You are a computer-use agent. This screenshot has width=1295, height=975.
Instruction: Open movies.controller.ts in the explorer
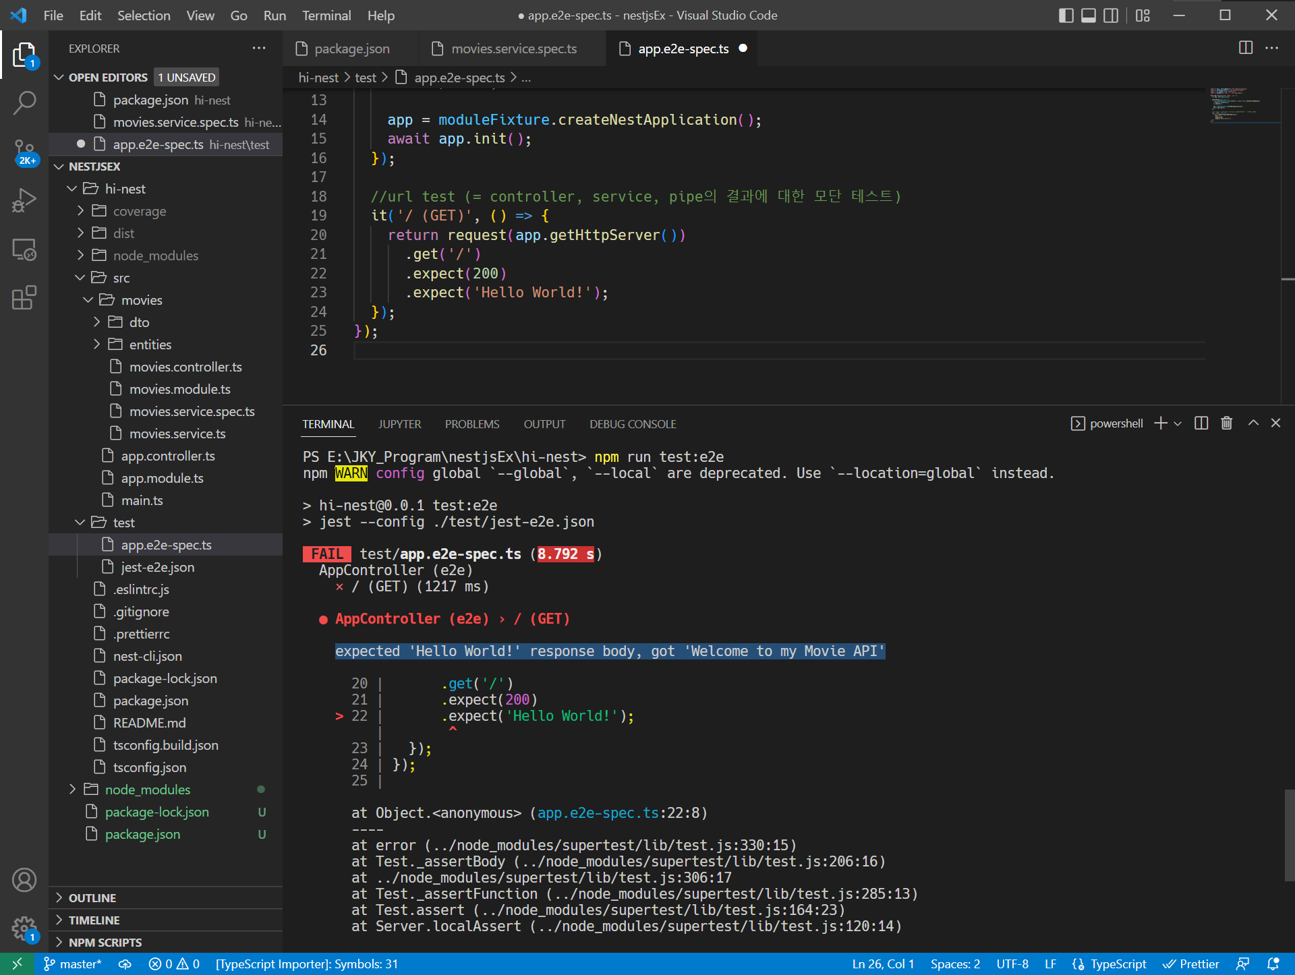click(185, 367)
